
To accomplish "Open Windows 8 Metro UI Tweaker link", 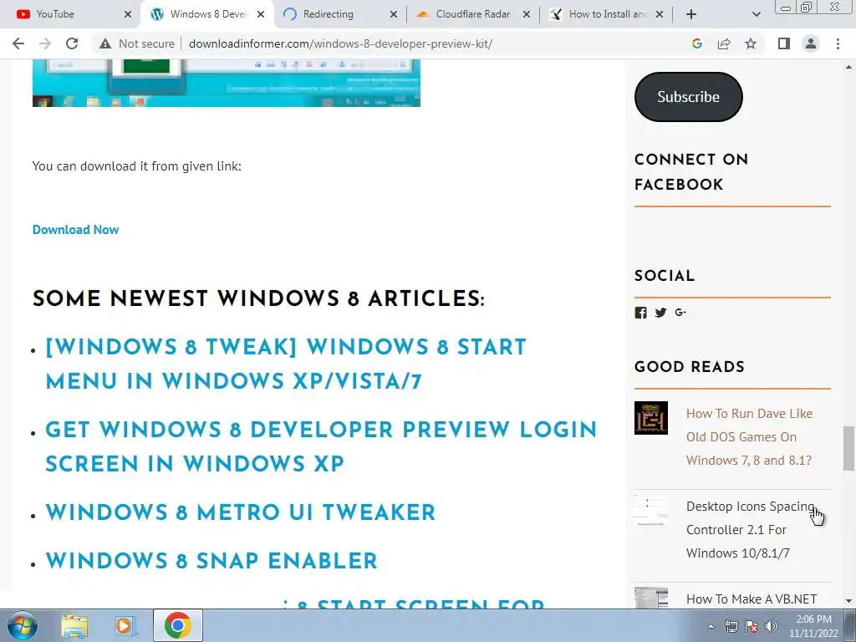I will (x=240, y=512).
